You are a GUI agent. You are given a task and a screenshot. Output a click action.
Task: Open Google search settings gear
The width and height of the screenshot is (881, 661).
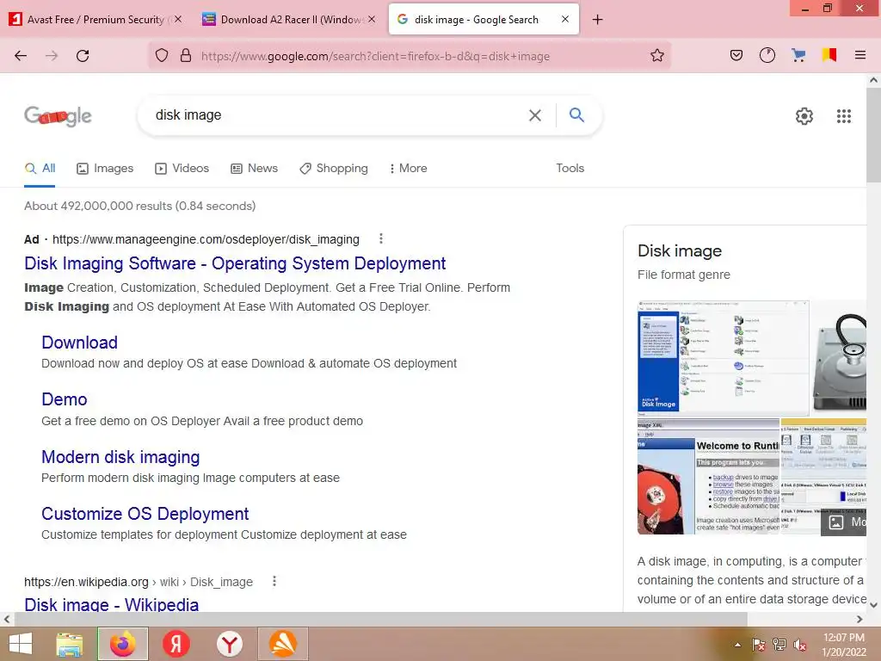pos(804,116)
